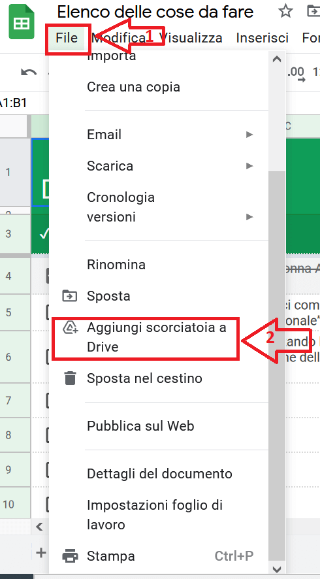320x579 pixels.
Task: Select Rinomina in the File menu
Action: [116, 265]
